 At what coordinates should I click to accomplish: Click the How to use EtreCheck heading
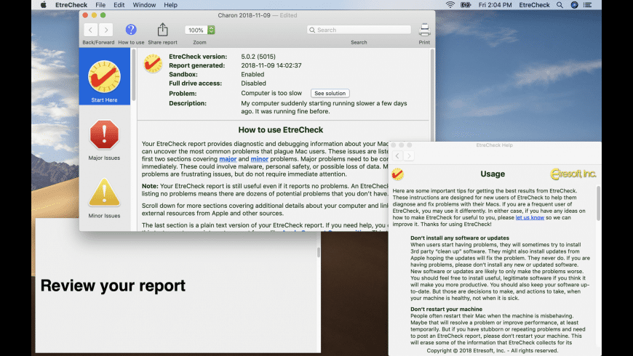pos(281,130)
